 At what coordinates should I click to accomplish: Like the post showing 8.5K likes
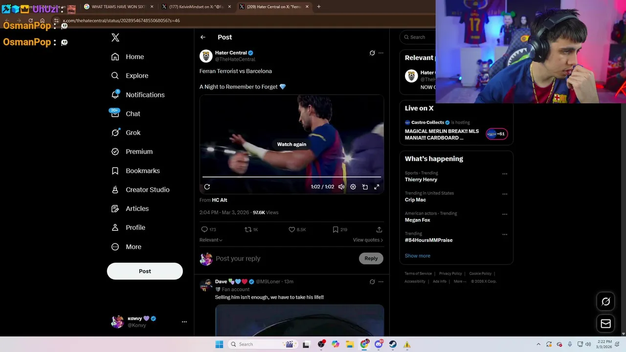297,229
